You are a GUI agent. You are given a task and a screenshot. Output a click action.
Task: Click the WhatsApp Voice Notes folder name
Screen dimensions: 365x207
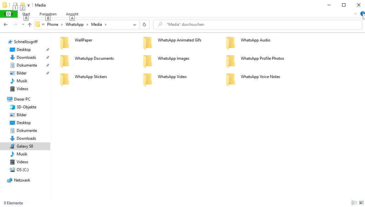260,77
